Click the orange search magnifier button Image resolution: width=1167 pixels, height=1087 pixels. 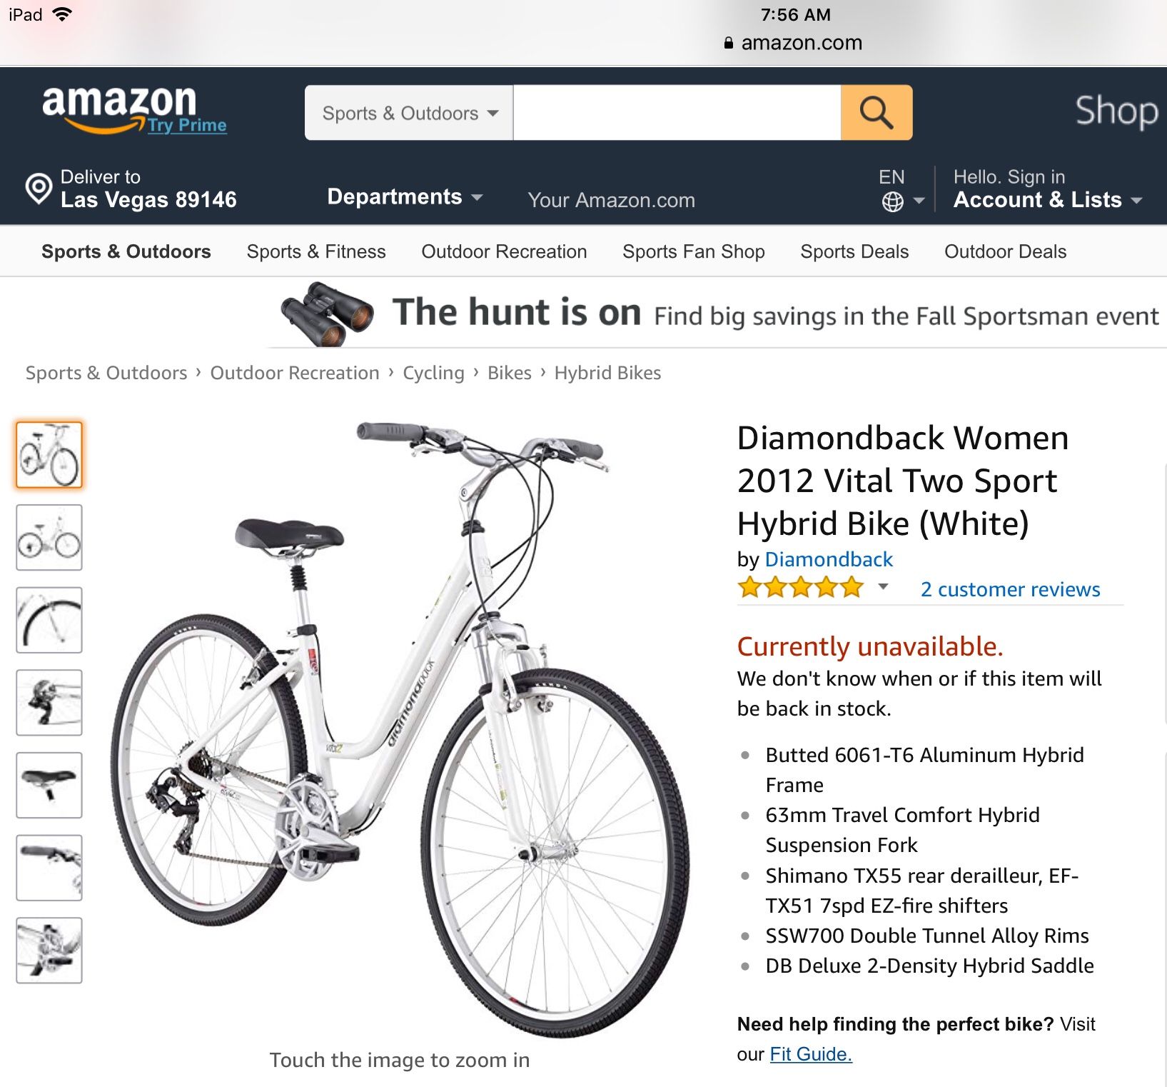(x=876, y=113)
